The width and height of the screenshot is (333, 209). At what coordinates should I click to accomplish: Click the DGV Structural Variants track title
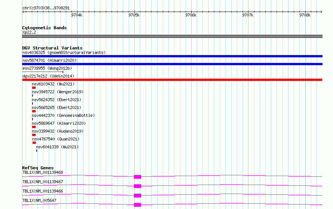pos(52,48)
